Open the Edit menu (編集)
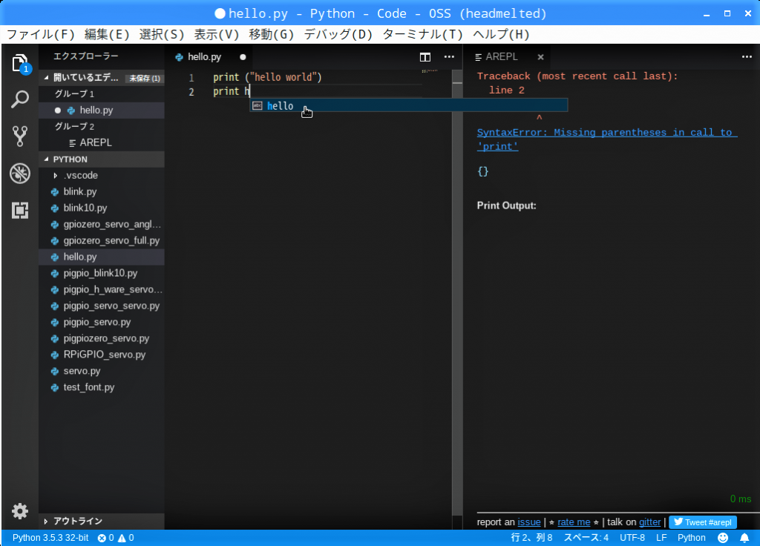This screenshot has width=760, height=546. coord(107,34)
